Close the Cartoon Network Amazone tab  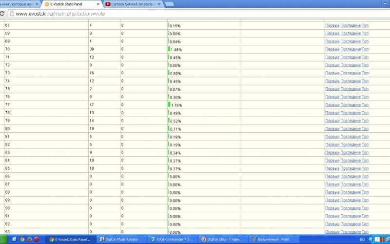tap(159, 4)
